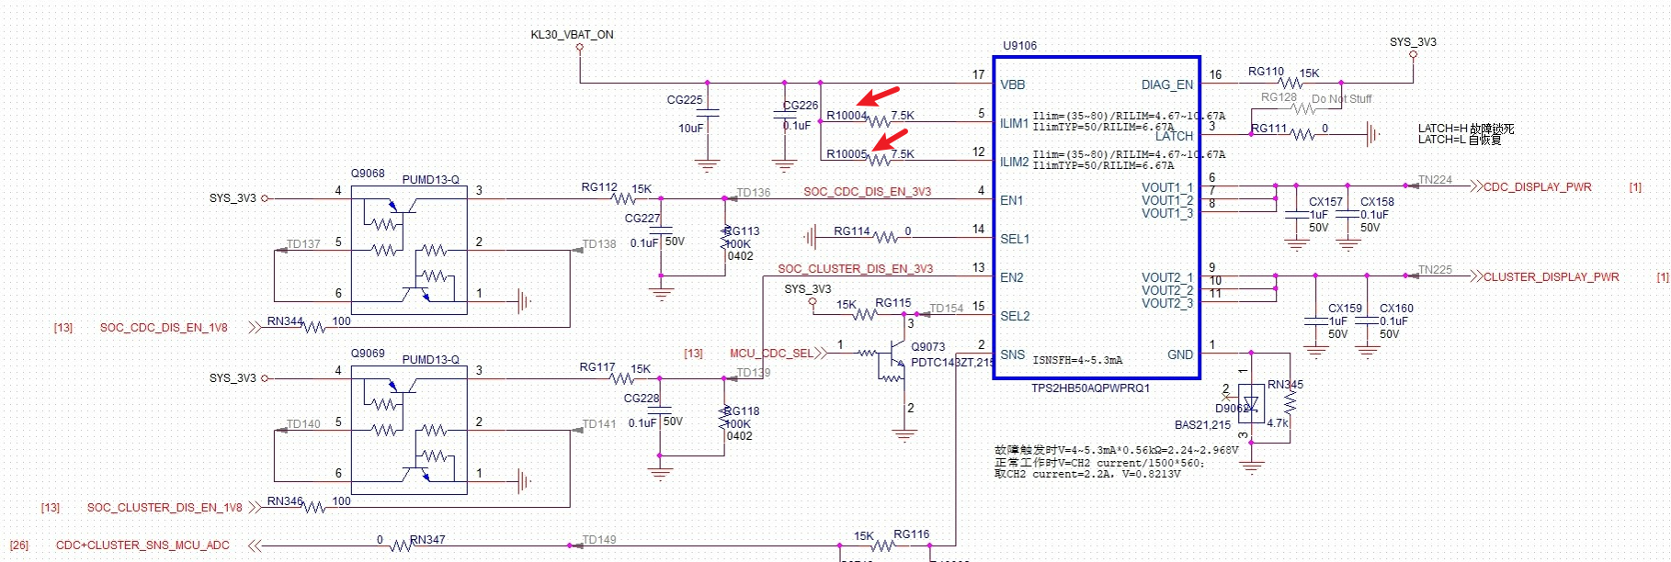
Task: Click the CX157 capacitor symbol
Action: coord(1296,213)
